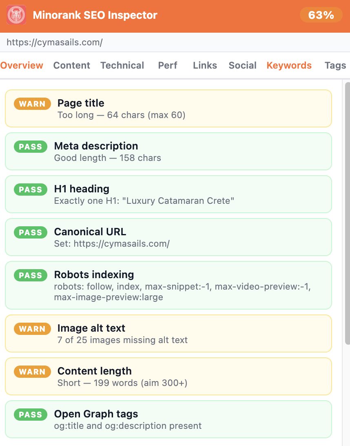The height and width of the screenshot is (446, 350).
Task: Click the vertical scrollbar thumb
Action: coord(347,213)
